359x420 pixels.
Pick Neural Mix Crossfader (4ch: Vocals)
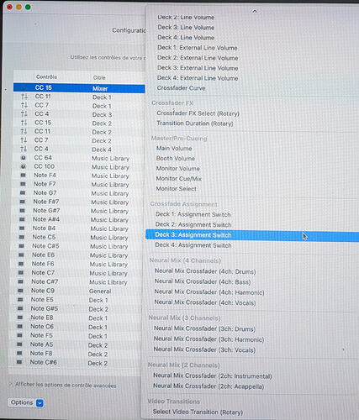click(205, 302)
